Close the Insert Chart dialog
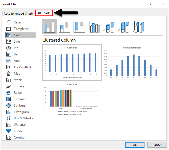The height and width of the screenshot is (150, 169). coord(163,4)
